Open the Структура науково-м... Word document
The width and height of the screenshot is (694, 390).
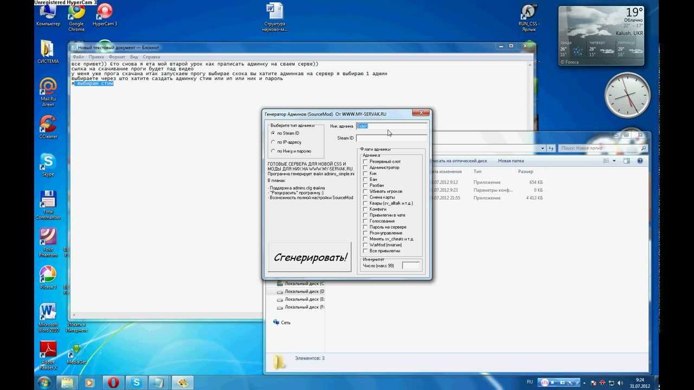pyautogui.click(x=274, y=17)
